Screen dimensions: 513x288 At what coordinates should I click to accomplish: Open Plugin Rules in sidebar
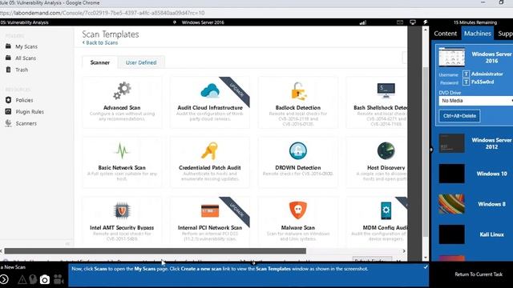point(30,112)
